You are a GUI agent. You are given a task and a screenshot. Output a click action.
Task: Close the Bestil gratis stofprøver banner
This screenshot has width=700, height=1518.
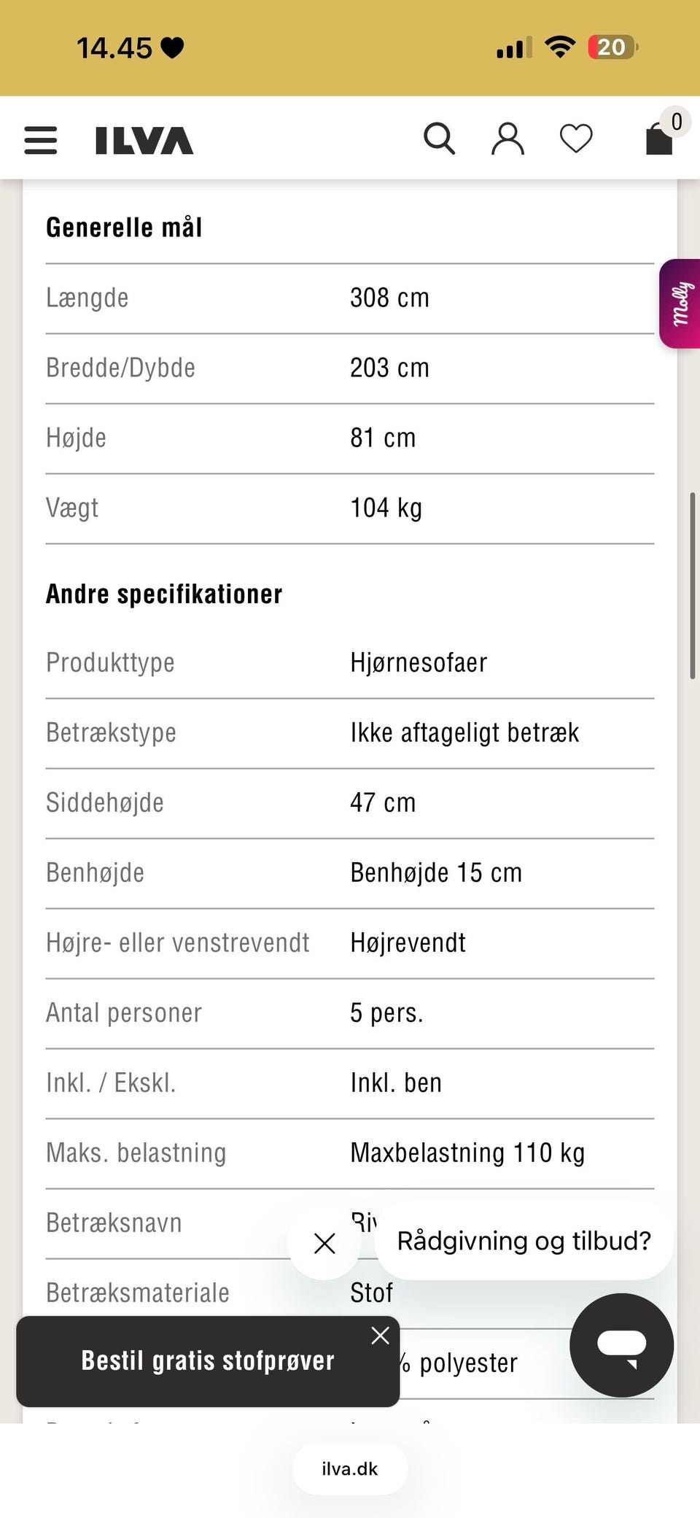379,1336
